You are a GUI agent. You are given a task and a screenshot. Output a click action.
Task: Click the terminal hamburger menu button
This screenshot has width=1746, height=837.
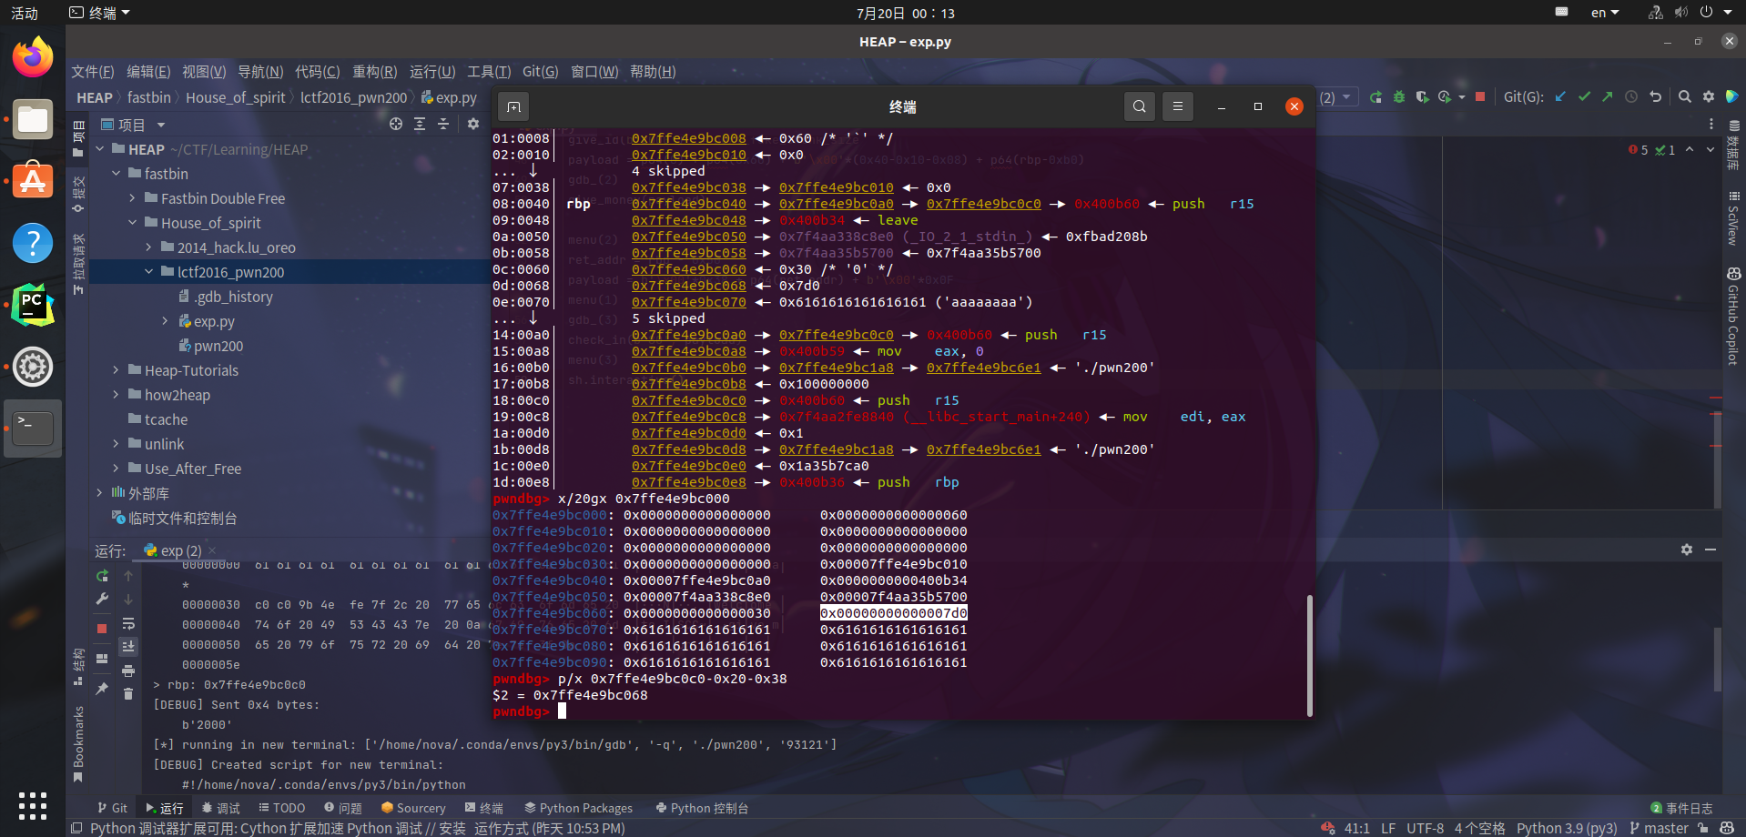click(1177, 106)
